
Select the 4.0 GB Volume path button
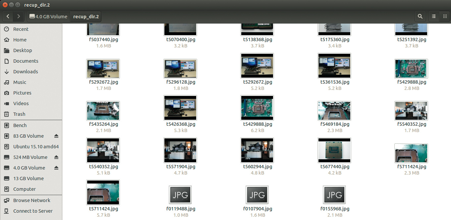pos(48,16)
